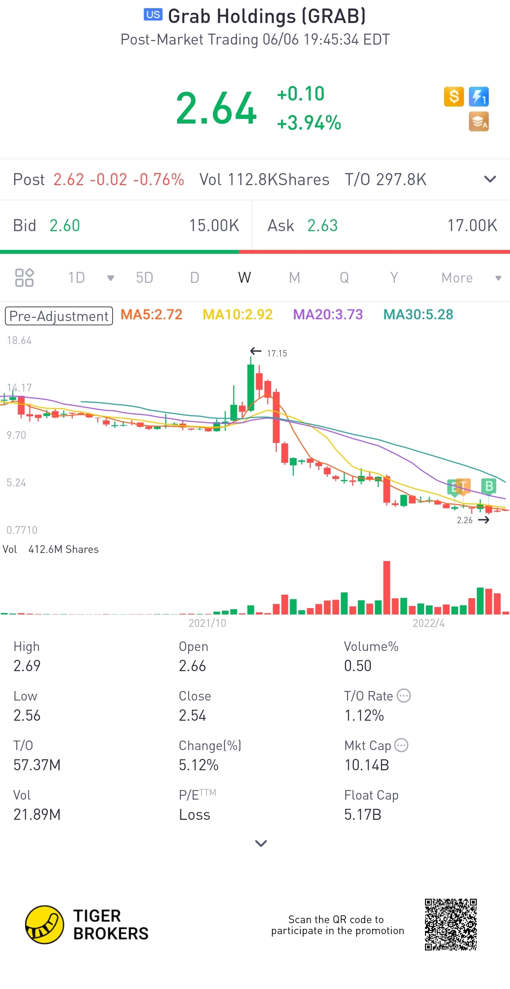This screenshot has width=510, height=989.
Task: Open the 1D interval dropdown arrow
Action: coord(110,278)
